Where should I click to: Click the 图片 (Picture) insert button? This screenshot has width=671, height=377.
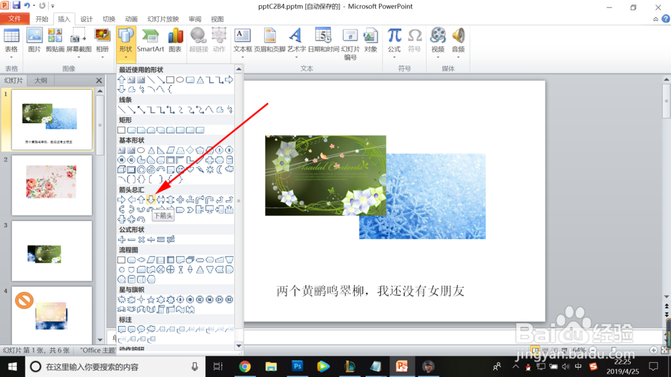point(34,40)
